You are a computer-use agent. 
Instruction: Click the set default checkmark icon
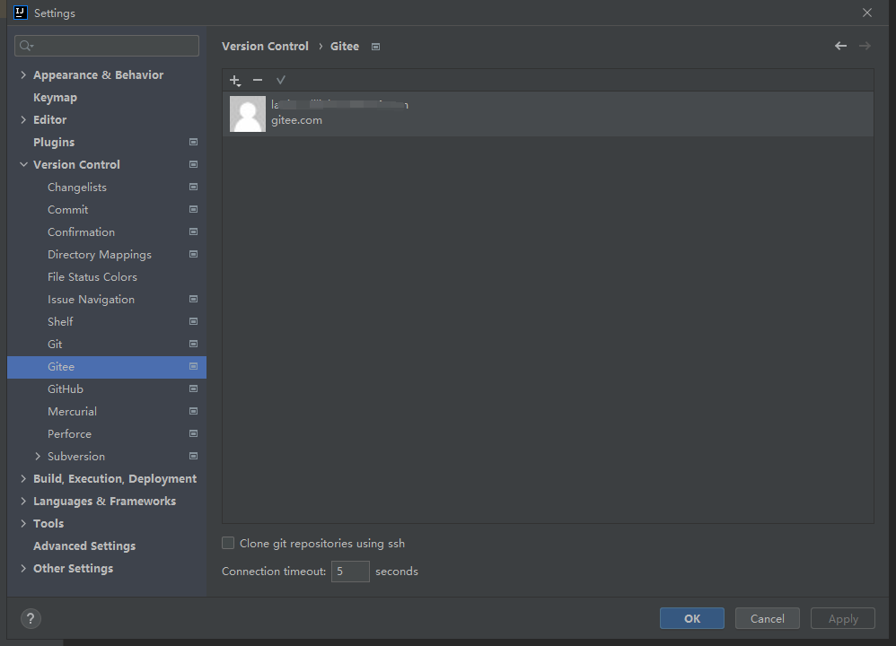coord(281,81)
